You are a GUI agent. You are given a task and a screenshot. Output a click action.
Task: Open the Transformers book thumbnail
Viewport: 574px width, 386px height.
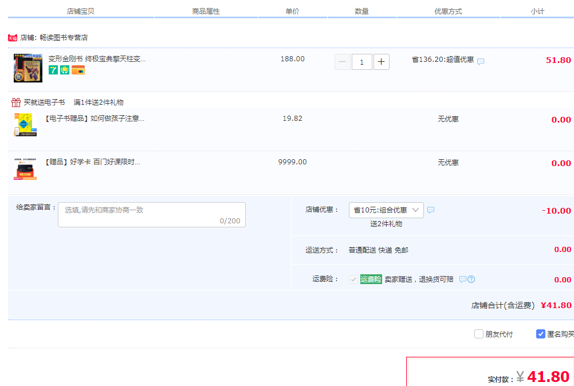(x=28, y=68)
